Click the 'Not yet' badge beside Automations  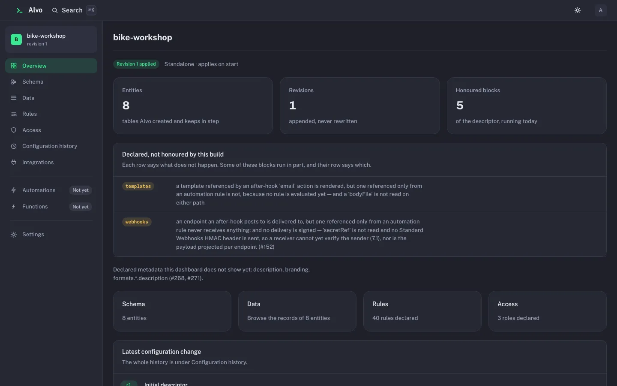(x=81, y=190)
